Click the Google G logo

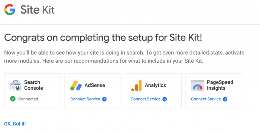pyautogui.click(x=10, y=10)
